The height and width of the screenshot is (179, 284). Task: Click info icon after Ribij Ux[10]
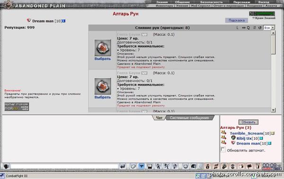pos(261,138)
